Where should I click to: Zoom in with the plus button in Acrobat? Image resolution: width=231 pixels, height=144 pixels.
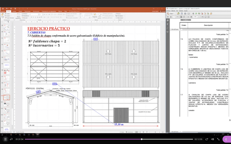point(191,17)
